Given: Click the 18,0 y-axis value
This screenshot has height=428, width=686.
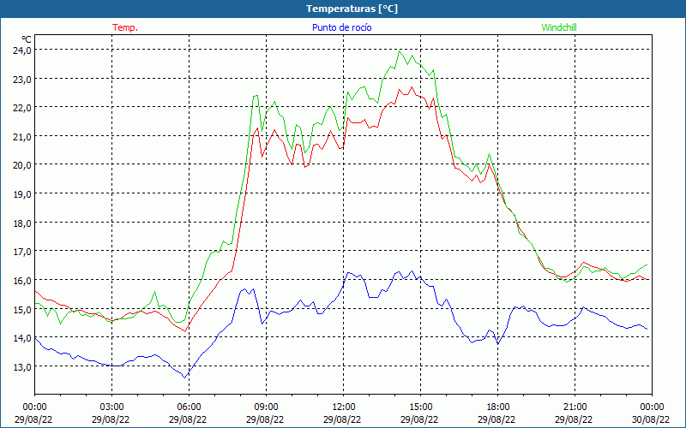Looking at the screenshot, I should 22,223.
